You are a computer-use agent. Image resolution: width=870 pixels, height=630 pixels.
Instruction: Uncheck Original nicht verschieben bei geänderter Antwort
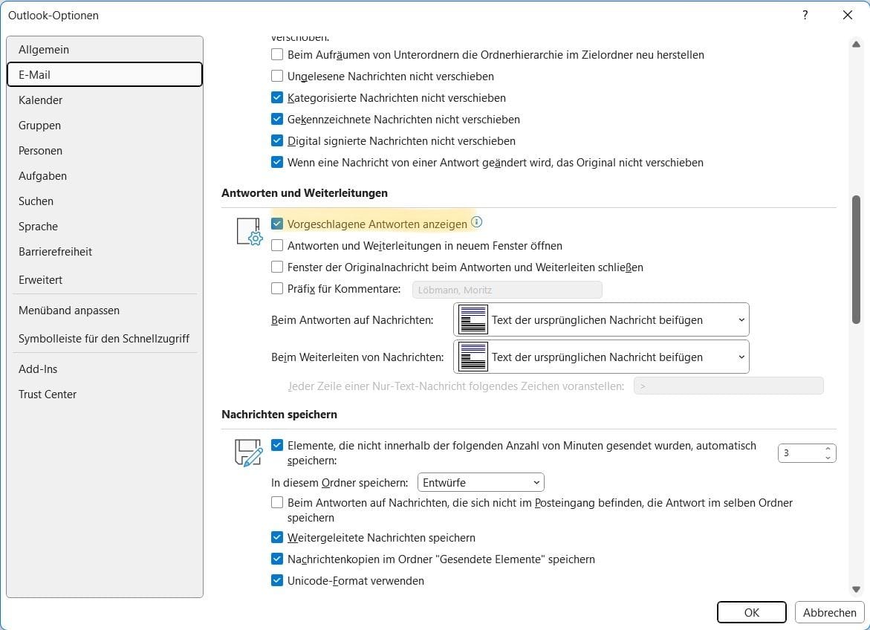(x=277, y=163)
